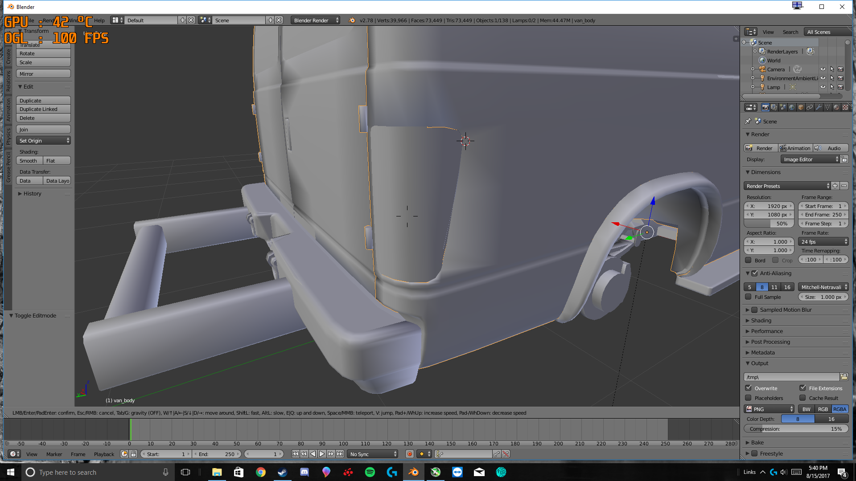Open the Object properties tab (cube icon)
This screenshot has height=481, width=856.
801,107
